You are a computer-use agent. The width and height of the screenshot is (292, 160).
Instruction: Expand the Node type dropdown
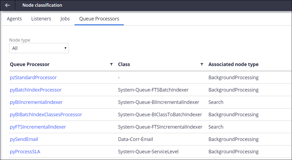39,48
